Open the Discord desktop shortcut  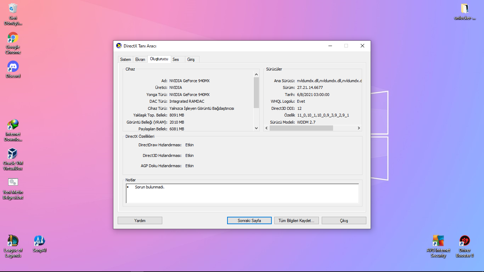tap(13, 69)
